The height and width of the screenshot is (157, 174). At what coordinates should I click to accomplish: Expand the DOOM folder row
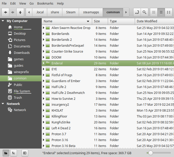point(44,57)
